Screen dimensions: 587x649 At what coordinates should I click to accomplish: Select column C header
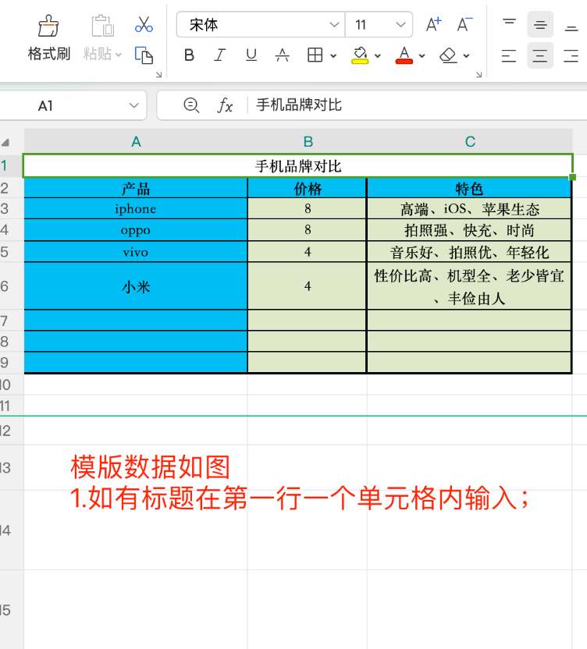(x=470, y=141)
